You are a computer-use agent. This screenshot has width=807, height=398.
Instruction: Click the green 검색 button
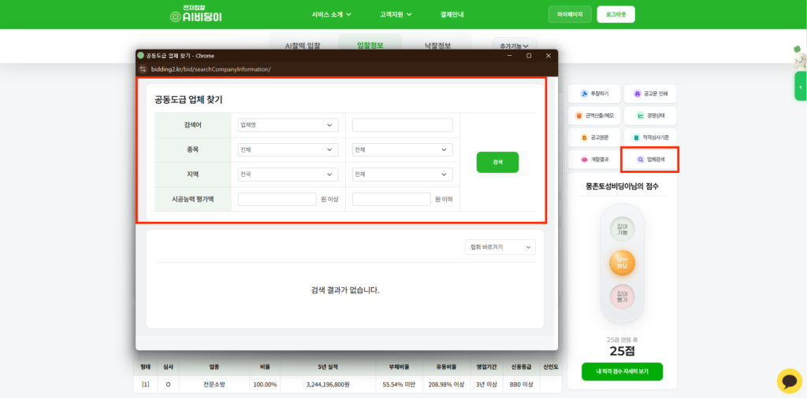coord(497,162)
